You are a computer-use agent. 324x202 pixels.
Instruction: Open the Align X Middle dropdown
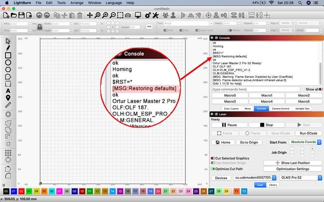coord(287,23)
